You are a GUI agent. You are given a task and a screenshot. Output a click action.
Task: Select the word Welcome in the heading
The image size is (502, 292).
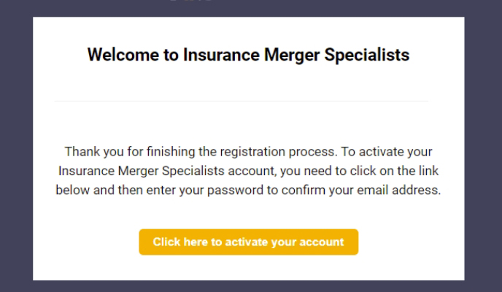tap(123, 55)
